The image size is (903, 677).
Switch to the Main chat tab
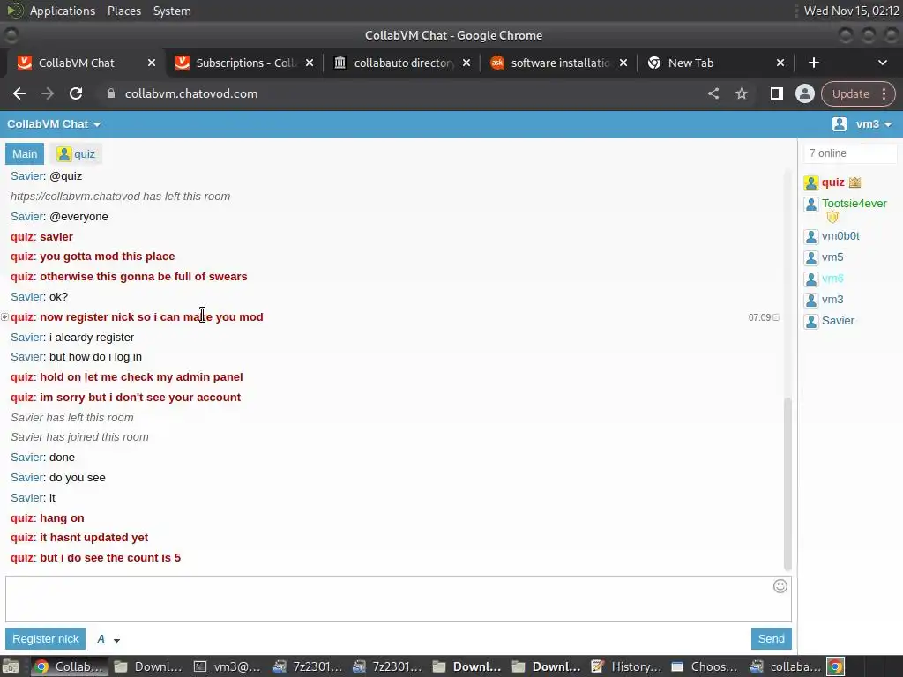pyautogui.click(x=25, y=153)
